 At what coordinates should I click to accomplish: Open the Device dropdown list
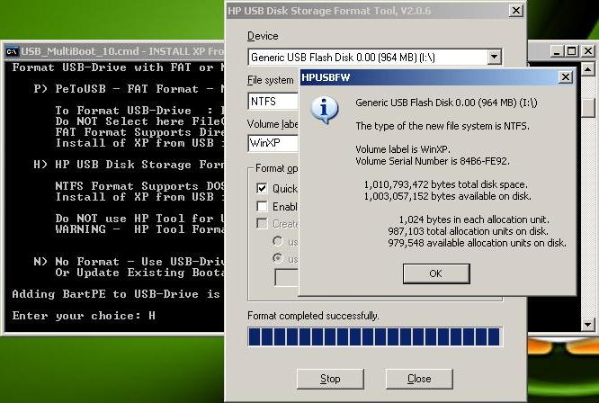pyautogui.click(x=494, y=58)
